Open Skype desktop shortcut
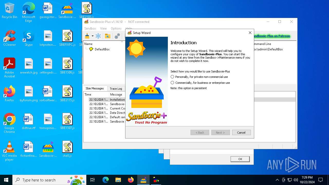Image resolution: width=329 pixels, height=185 pixels. tap(29, 39)
